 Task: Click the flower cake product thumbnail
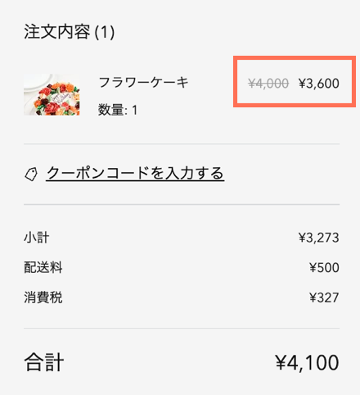tap(52, 94)
